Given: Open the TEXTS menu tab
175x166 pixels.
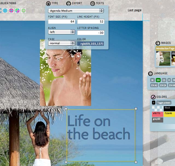Looking at the screenshot, I should 100,3.
